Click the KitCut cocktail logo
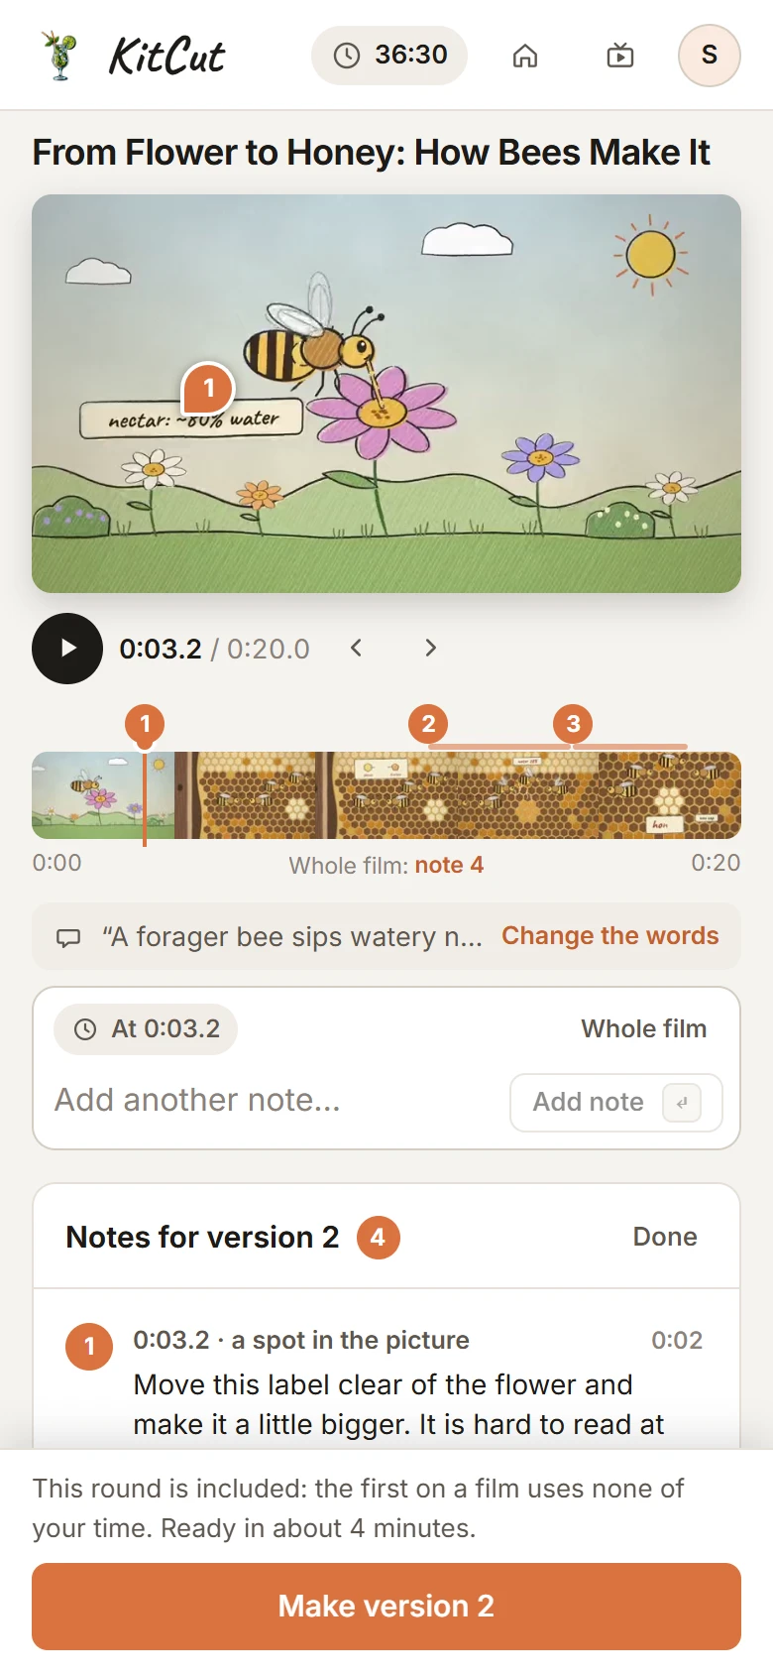Image resolution: width=773 pixels, height=1674 pixels. [x=133, y=56]
